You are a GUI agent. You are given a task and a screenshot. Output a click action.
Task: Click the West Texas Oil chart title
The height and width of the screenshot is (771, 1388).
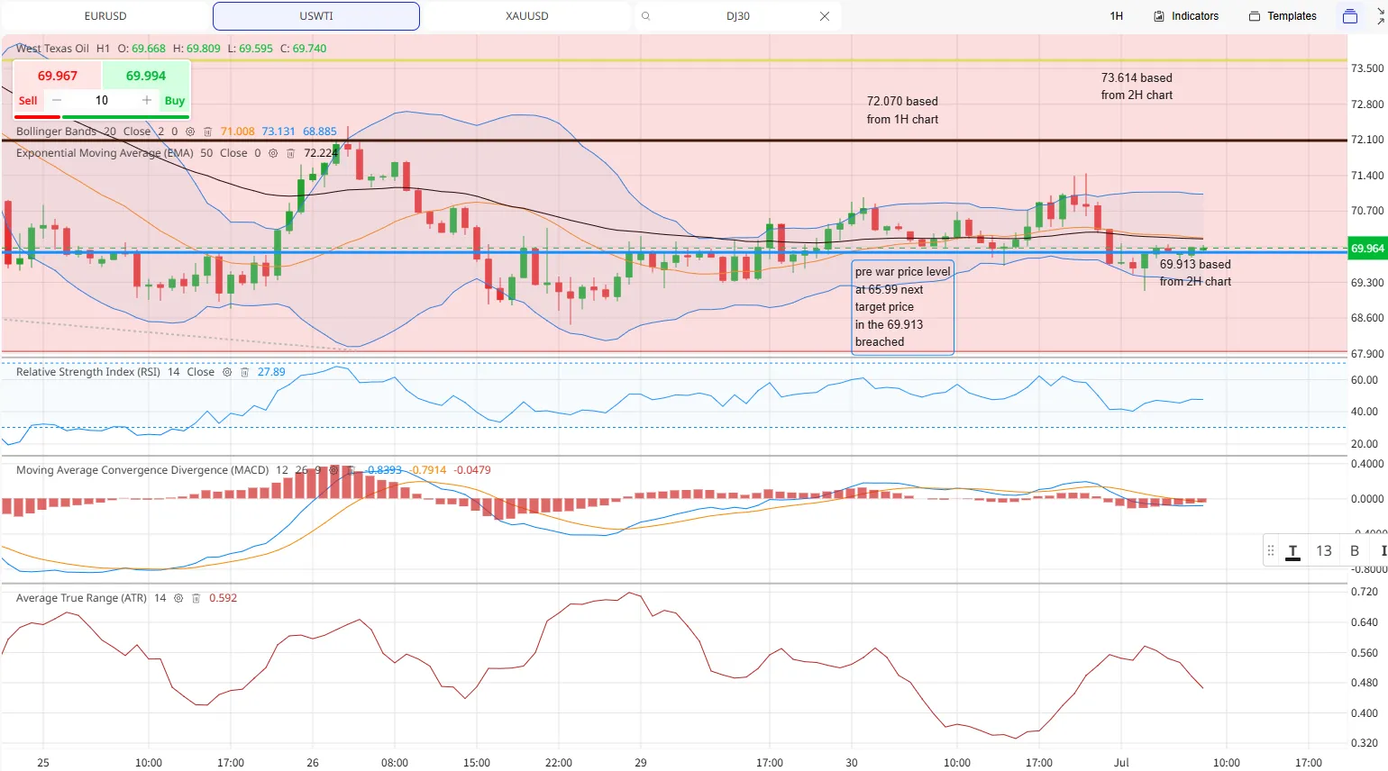52,49
